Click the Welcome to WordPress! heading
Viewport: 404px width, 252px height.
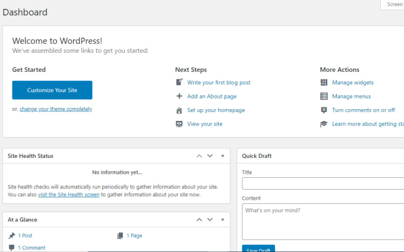click(57, 41)
